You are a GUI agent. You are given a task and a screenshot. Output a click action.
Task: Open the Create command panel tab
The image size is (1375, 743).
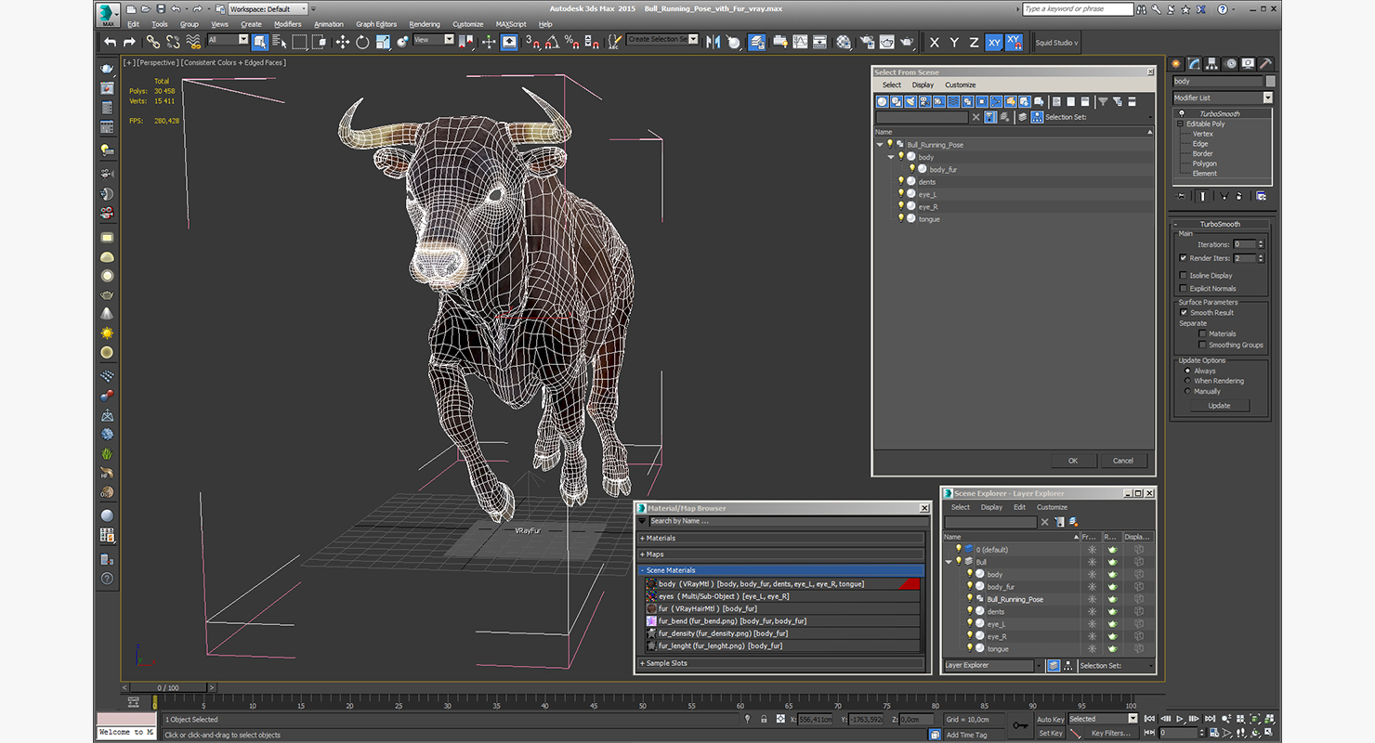[x=1176, y=63]
